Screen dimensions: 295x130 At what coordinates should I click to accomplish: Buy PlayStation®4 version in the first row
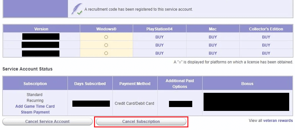point(160,37)
